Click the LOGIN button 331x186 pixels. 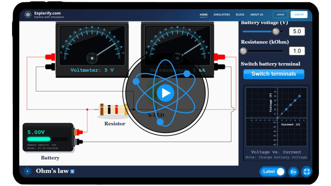[280, 14]
